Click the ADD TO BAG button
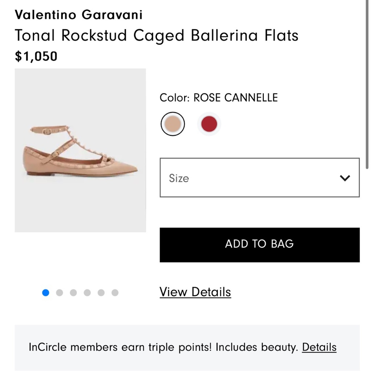This screenshot has height=371, width=371. click(x=259, y=244)
